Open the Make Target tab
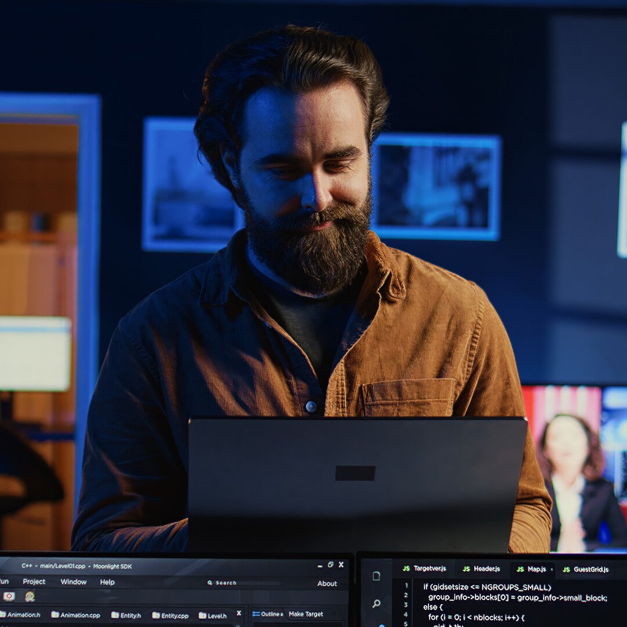627x627 pixels. click(306, 614)
